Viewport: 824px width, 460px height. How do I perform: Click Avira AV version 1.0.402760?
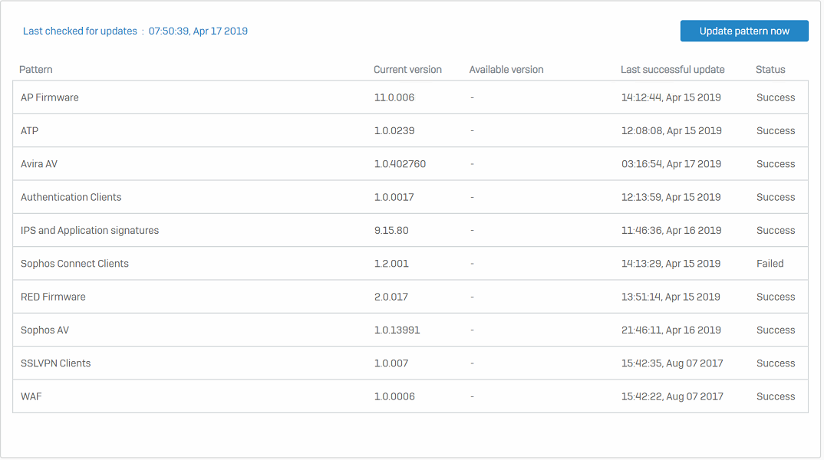[x=400, y=164]
